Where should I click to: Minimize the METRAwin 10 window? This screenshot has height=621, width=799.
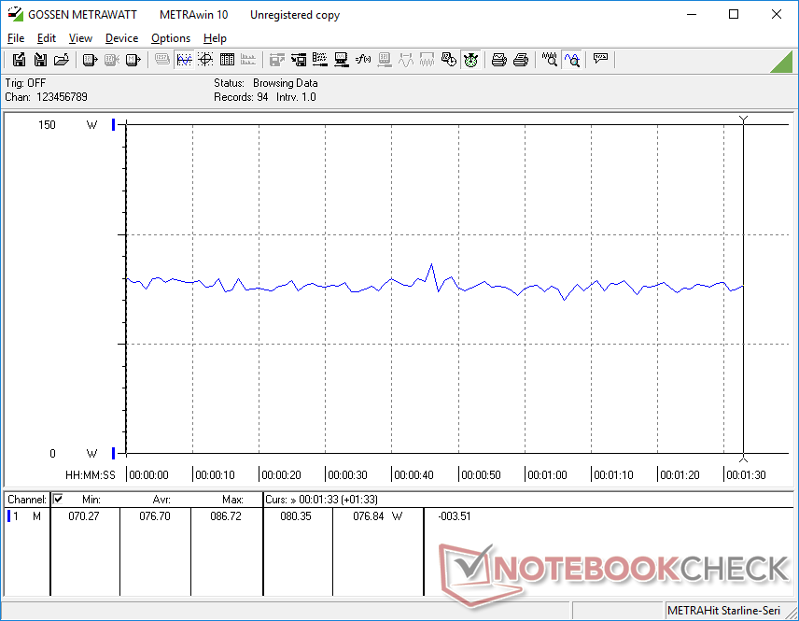click(692, 14)
